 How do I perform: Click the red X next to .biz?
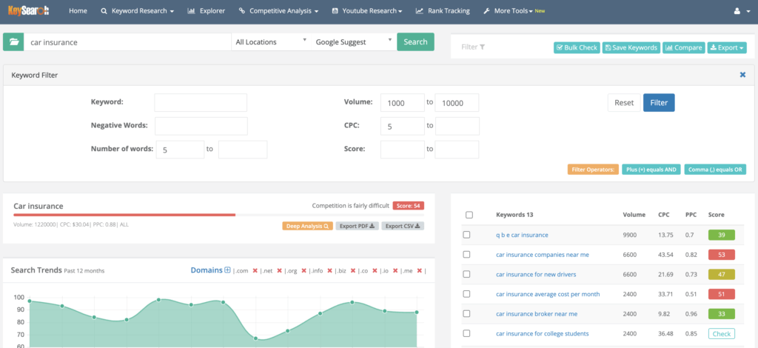[x=353, y=271]
